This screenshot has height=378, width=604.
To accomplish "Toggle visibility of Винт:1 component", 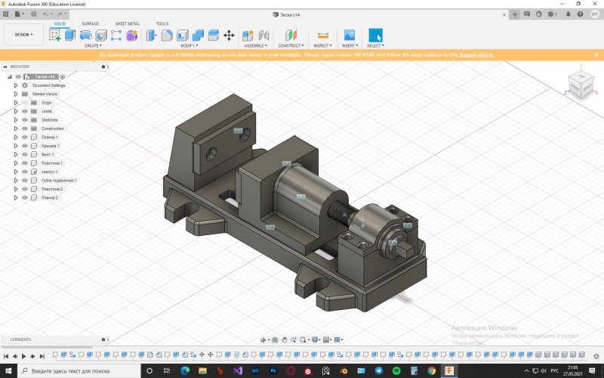I will pos(24,154).
